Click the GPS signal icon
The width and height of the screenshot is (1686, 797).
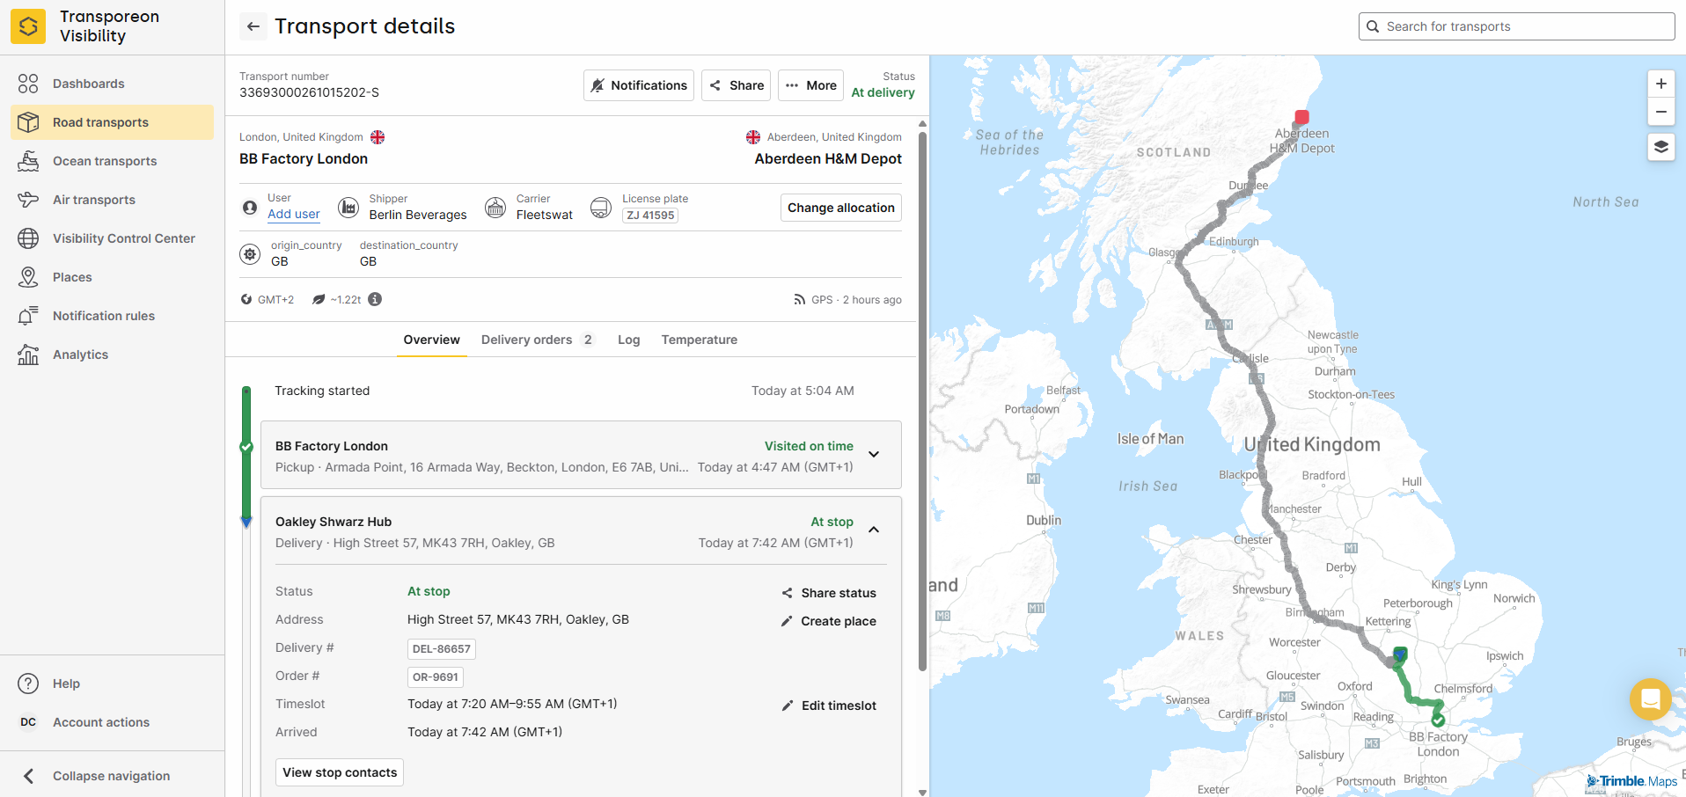pos(800,300)
